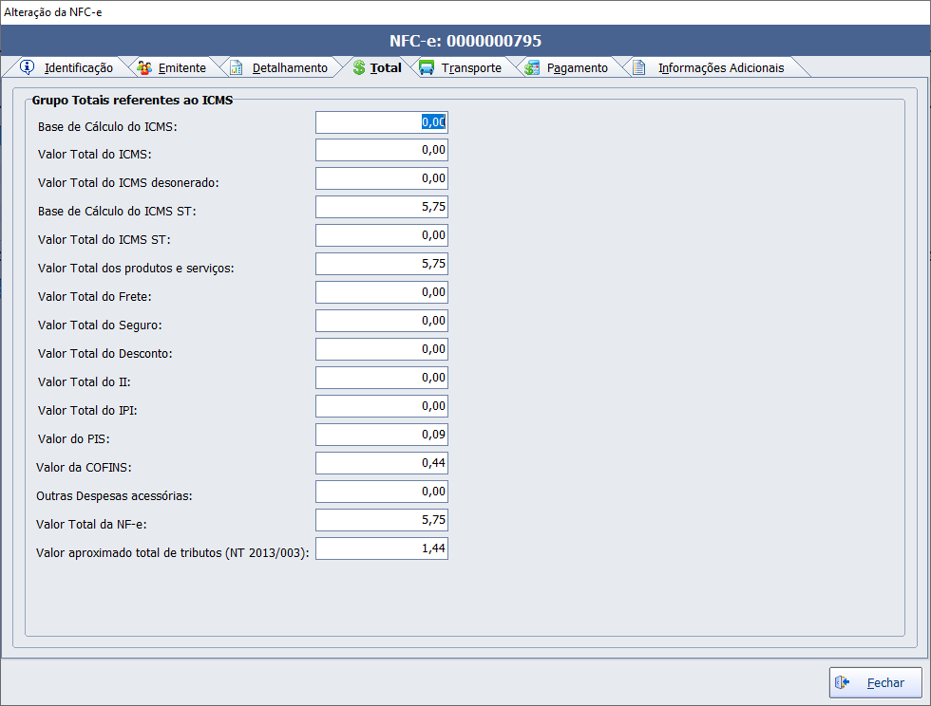
Task: Click the info icon on Identificação tab
Action: [27, 67]
